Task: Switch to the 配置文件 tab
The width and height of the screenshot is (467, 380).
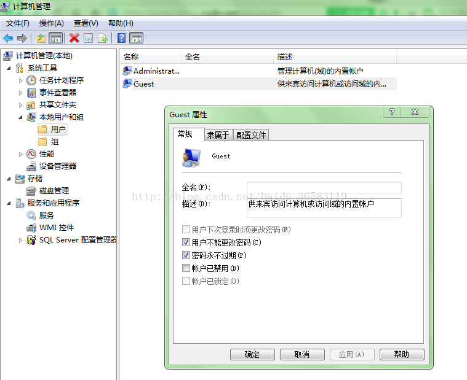Action: click(x=251, y=135)
